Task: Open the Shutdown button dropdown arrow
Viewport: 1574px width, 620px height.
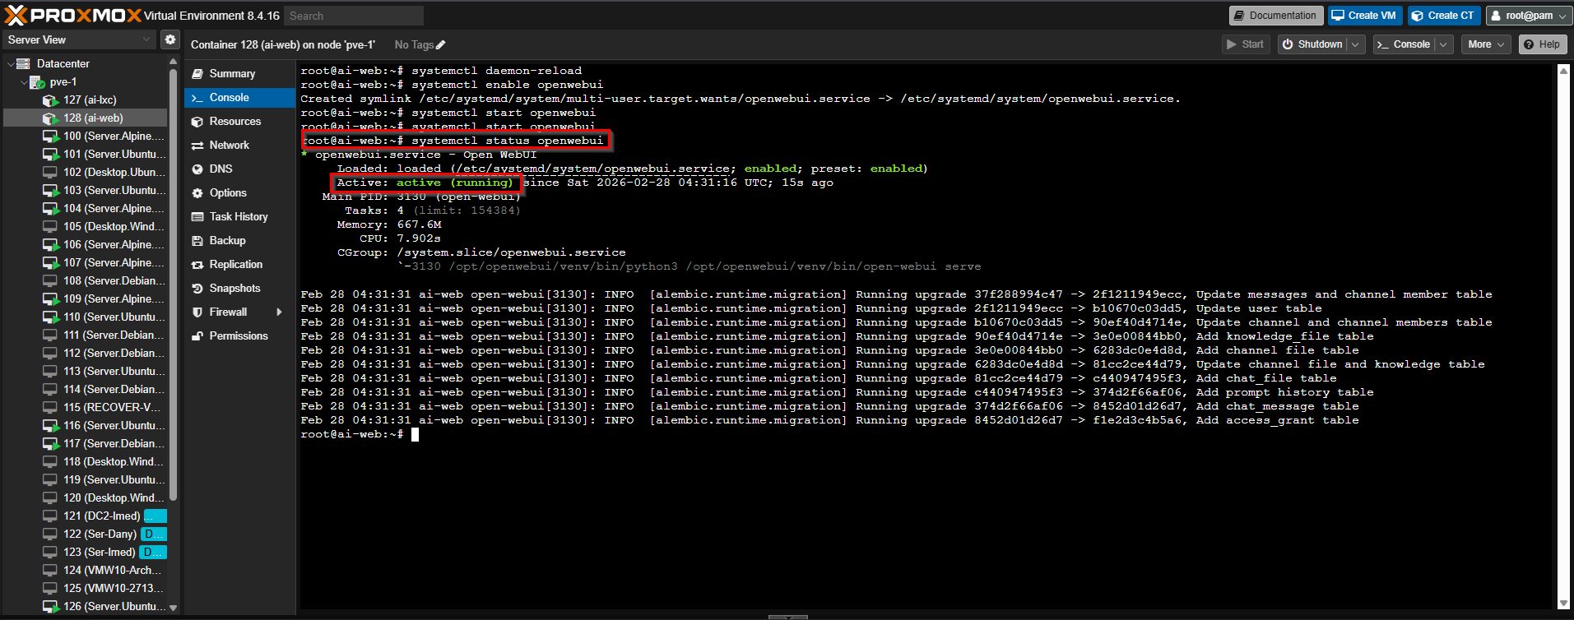Action: click(x=1355, y=44)
